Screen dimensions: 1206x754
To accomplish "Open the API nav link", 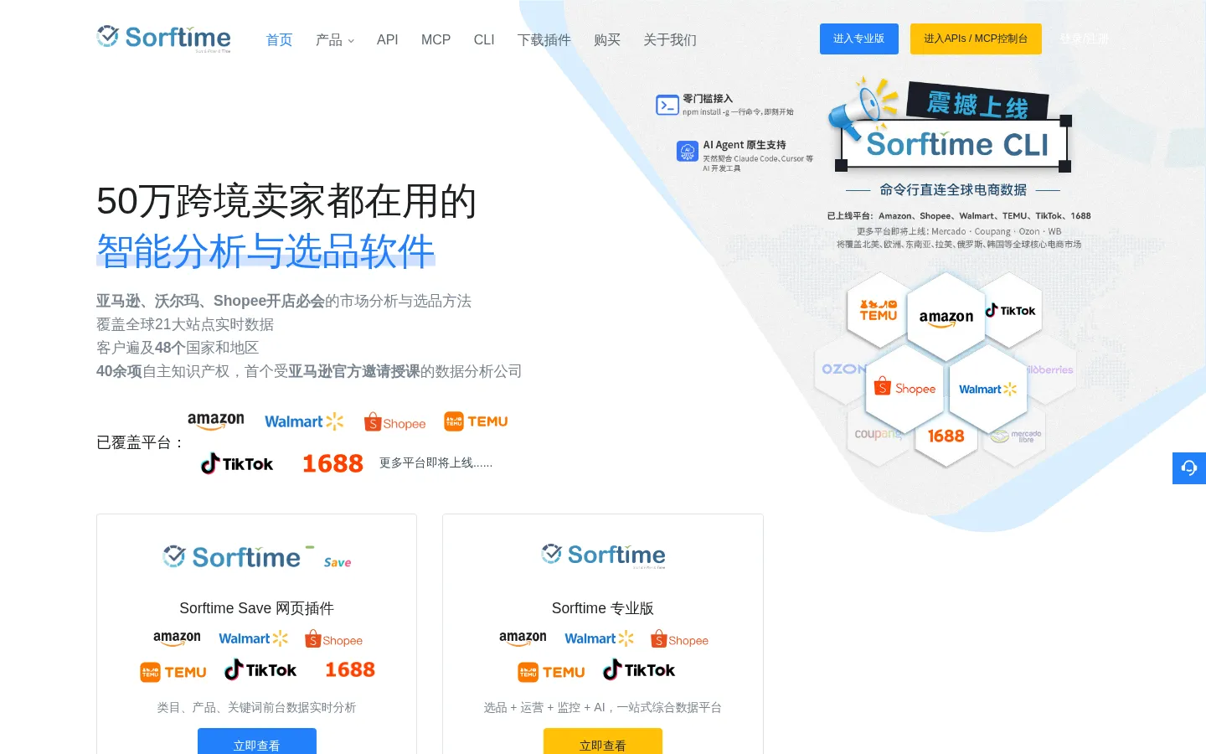I will coord(387,39).
